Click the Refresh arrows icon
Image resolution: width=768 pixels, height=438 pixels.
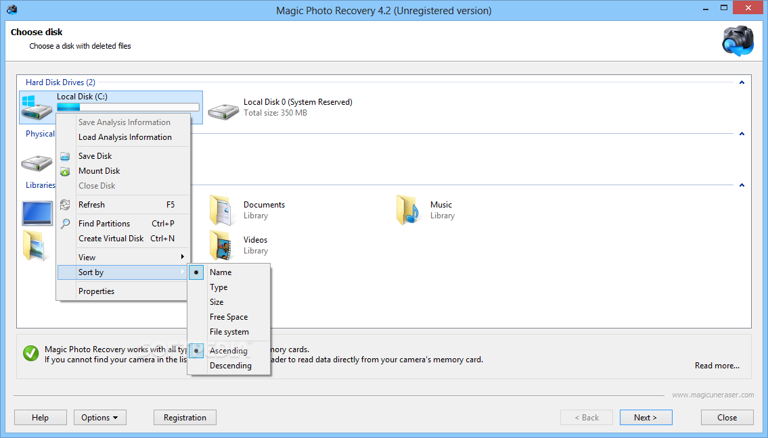coord(65,205)
